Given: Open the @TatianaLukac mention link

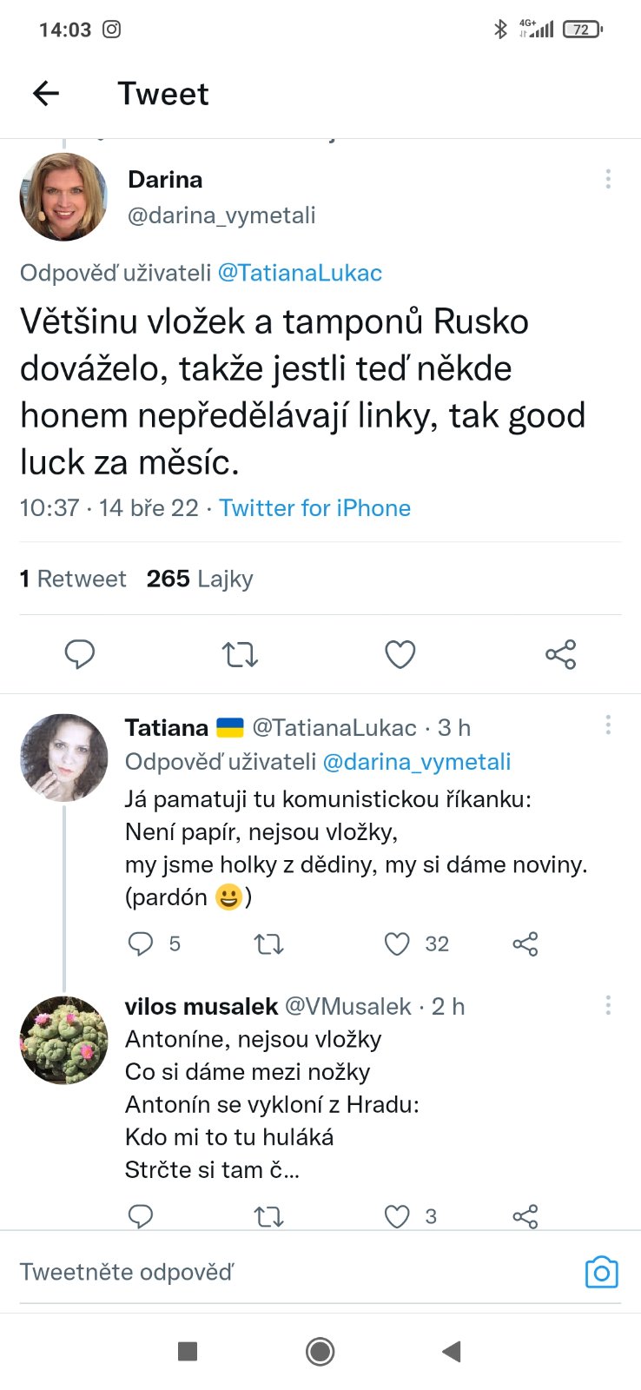Looking at the screenshot, I should tap(300, 273).
